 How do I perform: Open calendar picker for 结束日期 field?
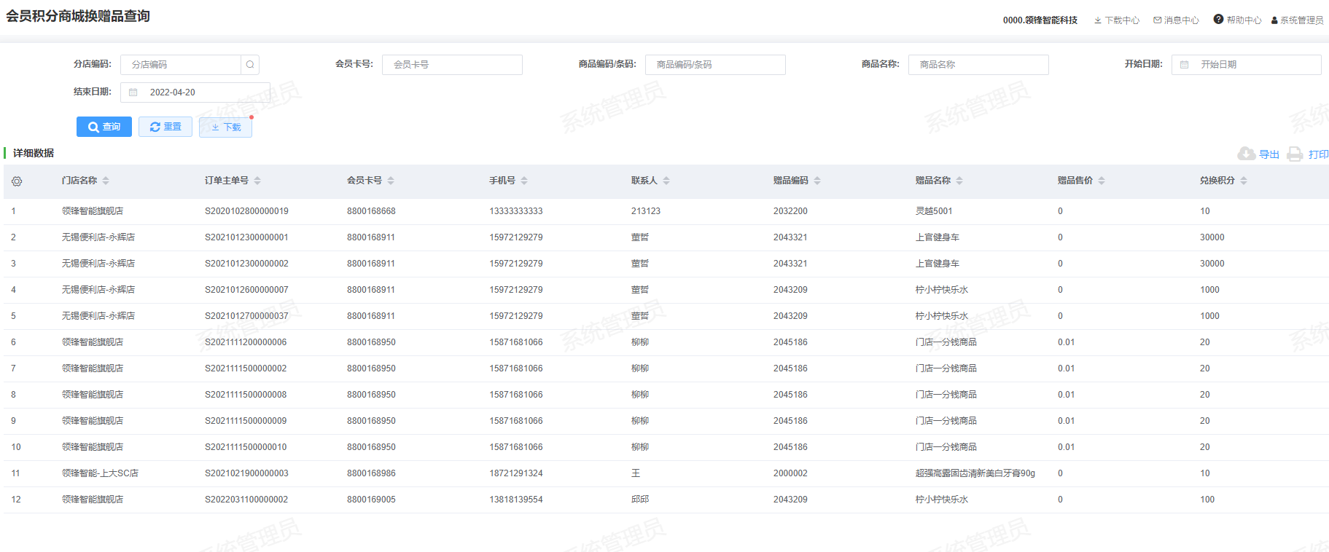tap(133, 92)
